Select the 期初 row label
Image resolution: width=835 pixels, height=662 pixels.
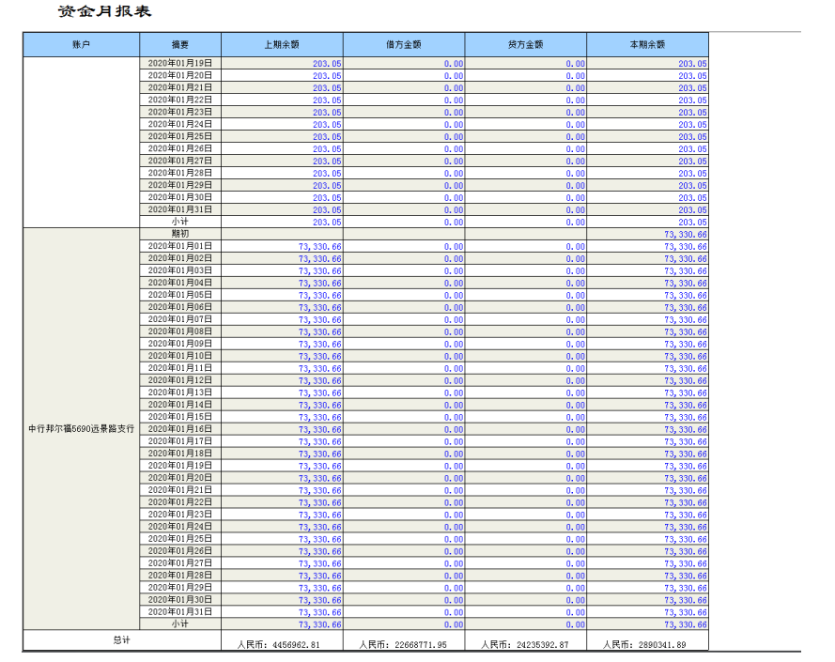coord(180,234)
